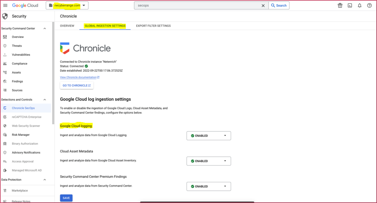Open Findings page from sidebar
This screenshot has width=377, height=203.
(x=17, y=81)
